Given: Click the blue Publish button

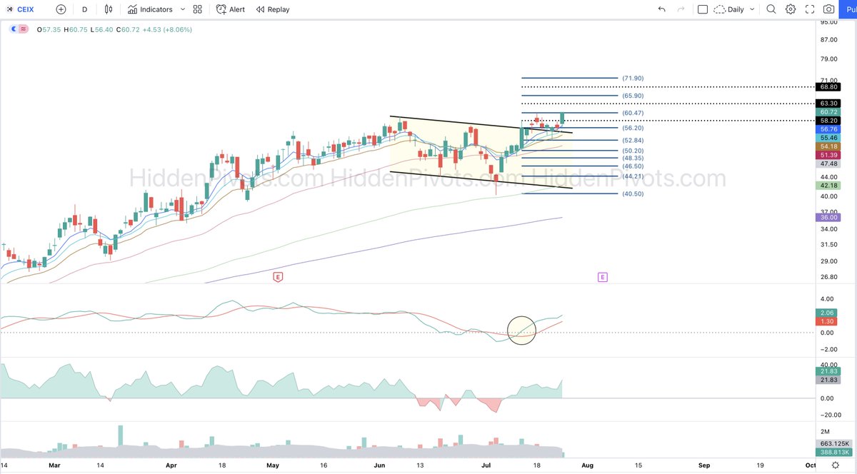Looking at the screenshot, I should [849, 9].
